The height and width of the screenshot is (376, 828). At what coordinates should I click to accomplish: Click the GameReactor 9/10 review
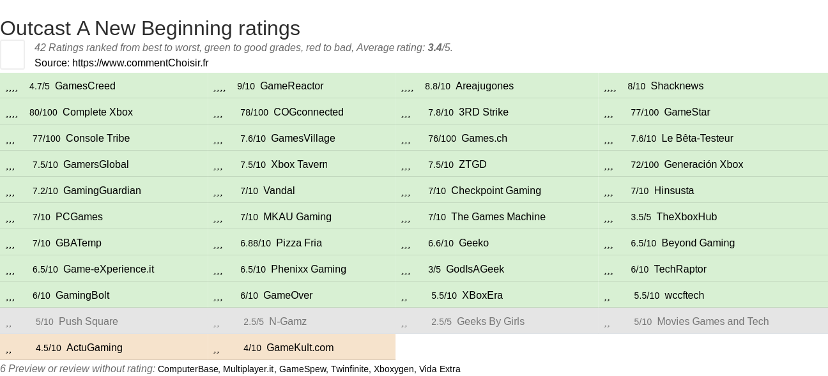291,86
